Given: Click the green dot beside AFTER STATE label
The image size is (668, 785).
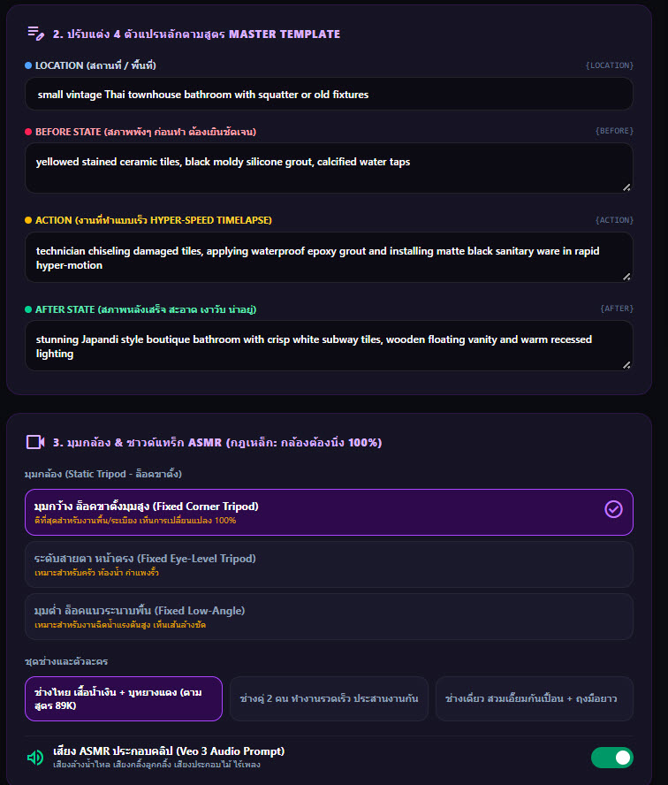Looking at the screenshot, I should [28, 309].
